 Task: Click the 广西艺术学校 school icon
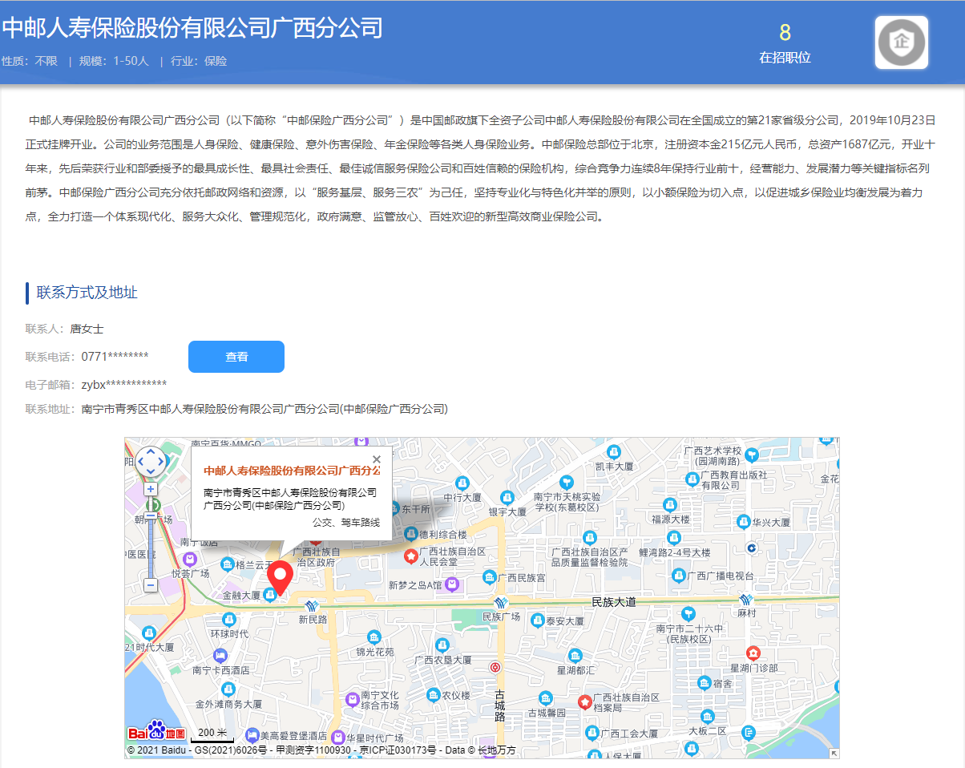point(750,455)
